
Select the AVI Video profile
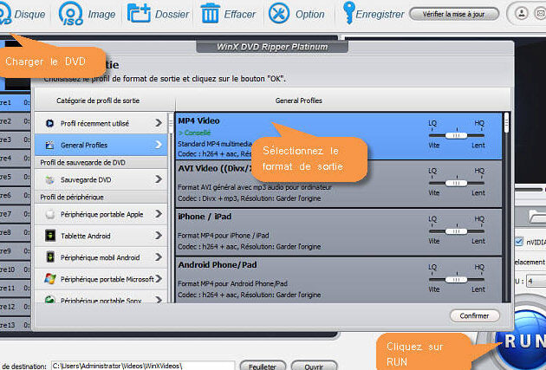(339, 184)
